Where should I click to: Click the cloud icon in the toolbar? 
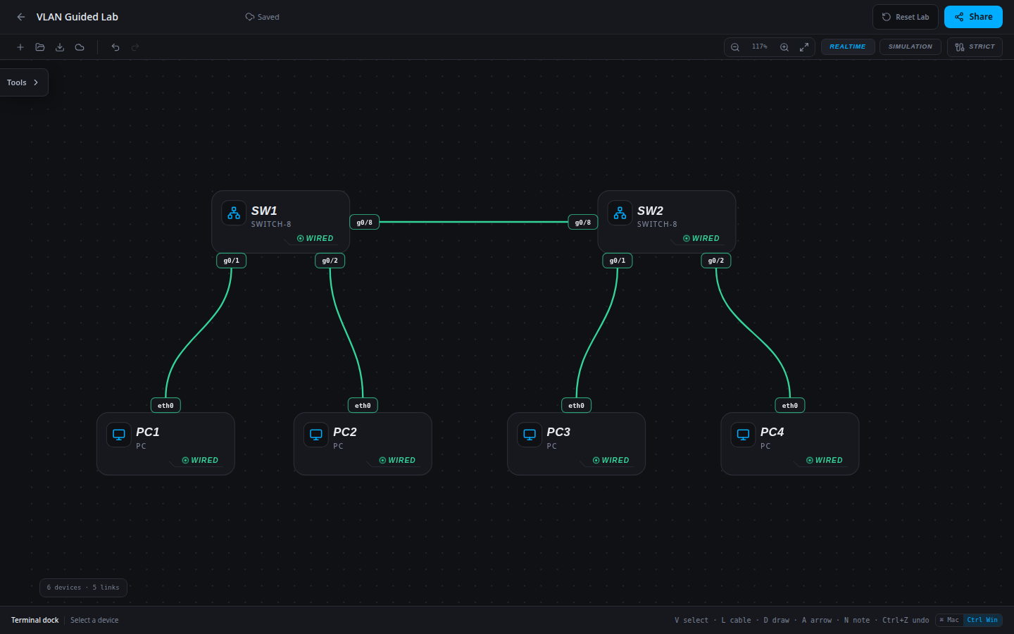point(80,47)
